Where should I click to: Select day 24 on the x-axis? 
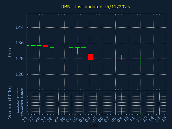[x=25, y=119]
